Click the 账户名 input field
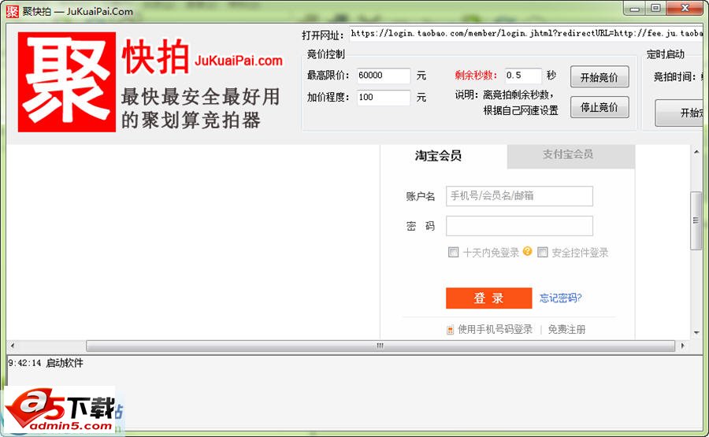The image size is (709, 437). 519,196
